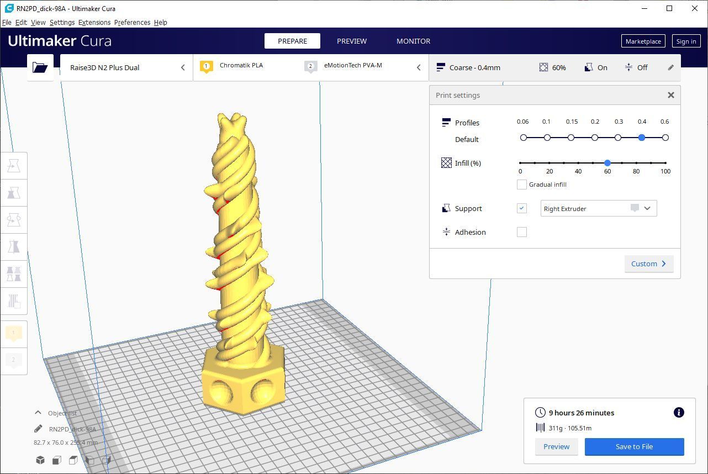This screenshot has height=474, width=708.
Task: Select RN2PD_dick-98A in the object list
Action: [x=72, y=429]
